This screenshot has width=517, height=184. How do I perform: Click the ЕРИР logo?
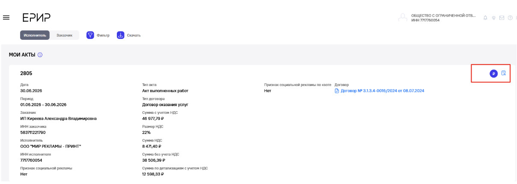[x=36, y=18]
